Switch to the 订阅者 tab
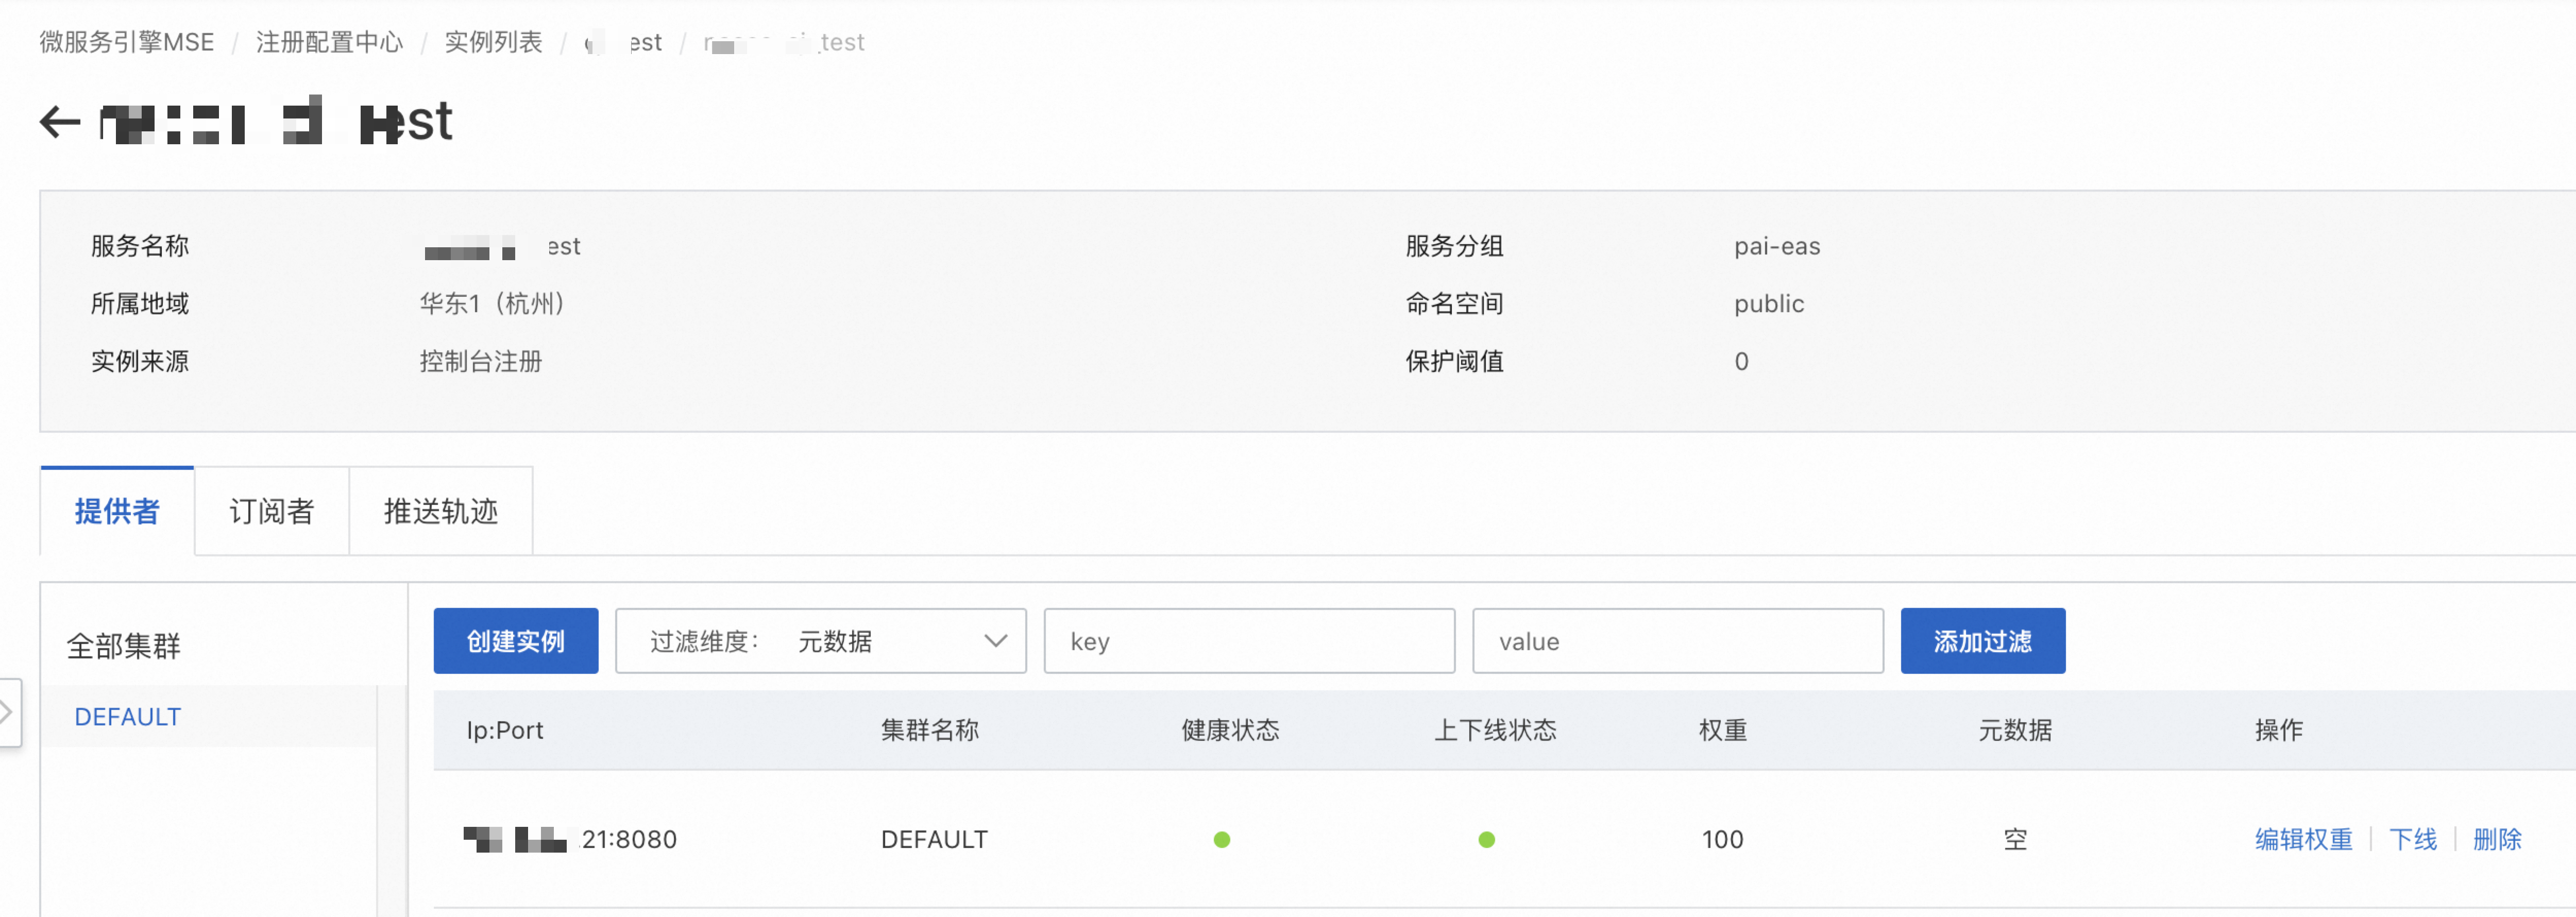Image resolution: width=2576 pixels, height=917 pixels. click(271, 512)
